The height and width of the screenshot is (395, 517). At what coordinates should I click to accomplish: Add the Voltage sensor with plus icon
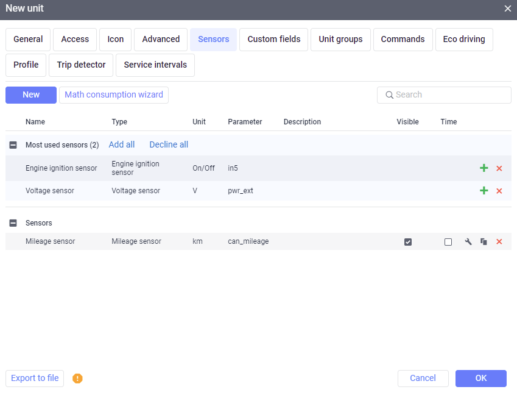484,191
